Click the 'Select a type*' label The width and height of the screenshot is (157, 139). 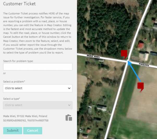pos(12,99)
